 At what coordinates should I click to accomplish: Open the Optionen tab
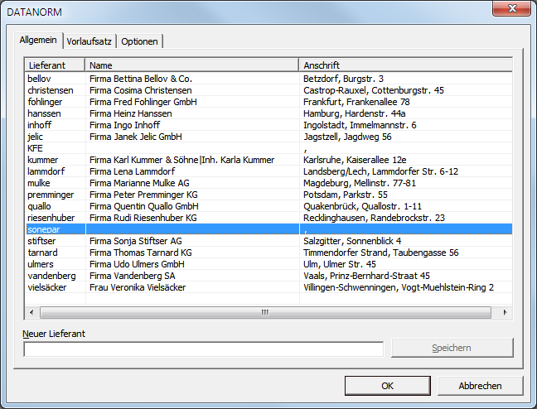pyautogui.click(x=141, y=41)
